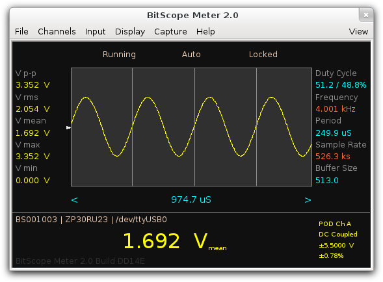Click the 4.001 kHz frequency value
Viewport: 383px width, 282px height.
pyautogui.click(x=336, y=109)
